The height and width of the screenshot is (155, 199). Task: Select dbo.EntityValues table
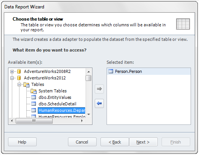click(55, 97)
